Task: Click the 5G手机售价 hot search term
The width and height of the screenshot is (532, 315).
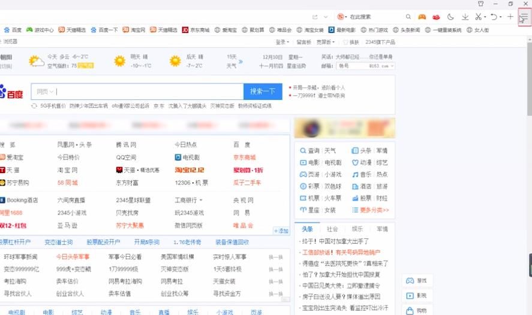Action: pyautogui.click(x=53, y=106)
